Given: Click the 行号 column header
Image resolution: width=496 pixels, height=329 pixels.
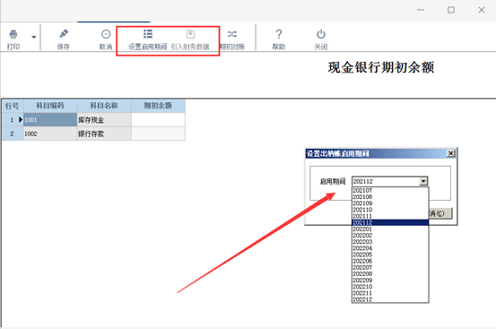Looking at the screenshot, I should (x=12, y=106).
